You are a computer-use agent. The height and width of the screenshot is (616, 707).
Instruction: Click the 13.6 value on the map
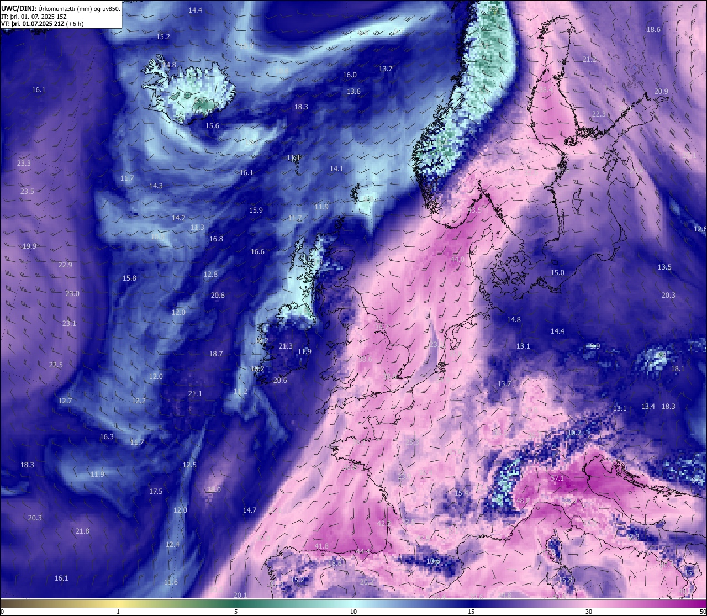[x=353, y=91]
